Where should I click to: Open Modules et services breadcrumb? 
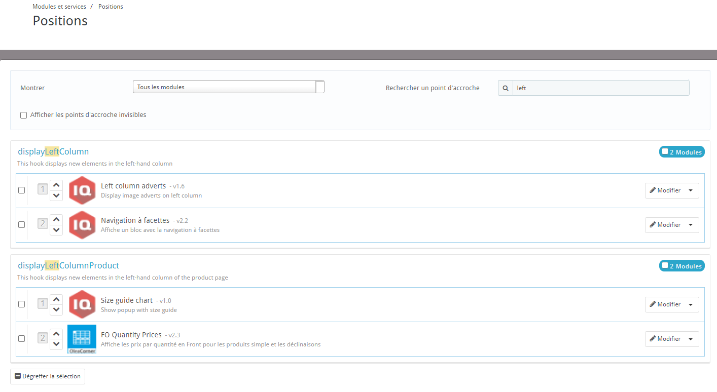pyautogui.click(x=58, y=7)
